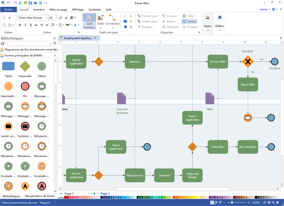Close the Formes principales de BPMN library
The image size is (284, 206).
click(x=55, y=55)
